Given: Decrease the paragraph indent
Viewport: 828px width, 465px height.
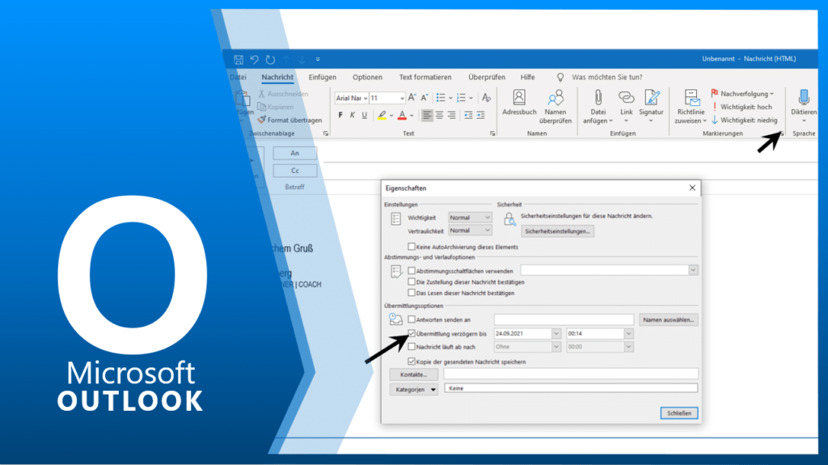Looking at the screenshot, I should coord(468,115).
